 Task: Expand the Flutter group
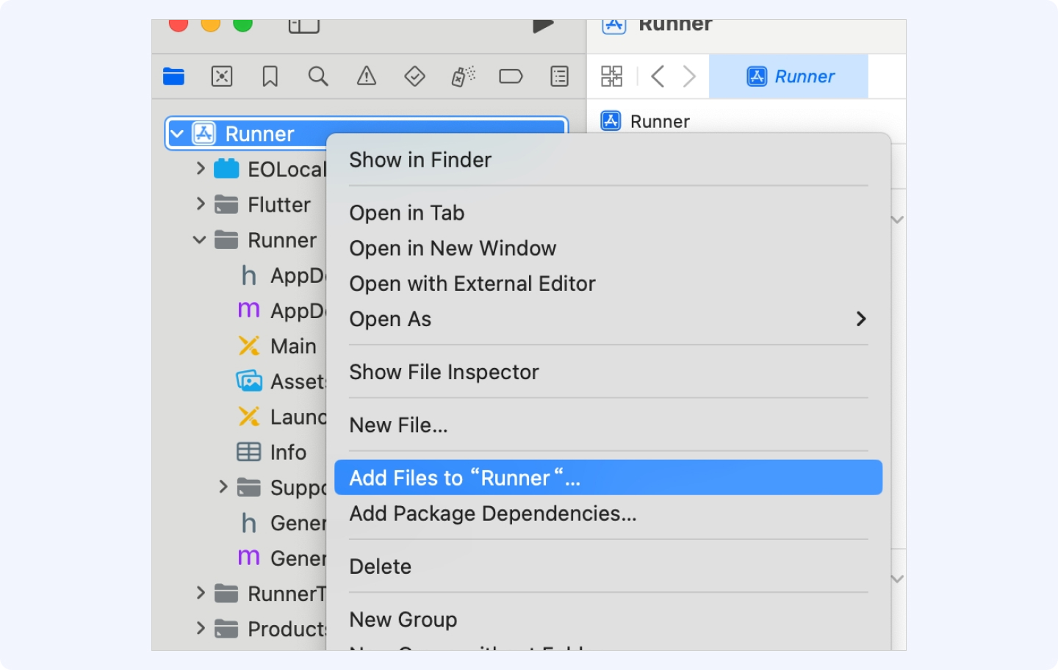[201, 204]
